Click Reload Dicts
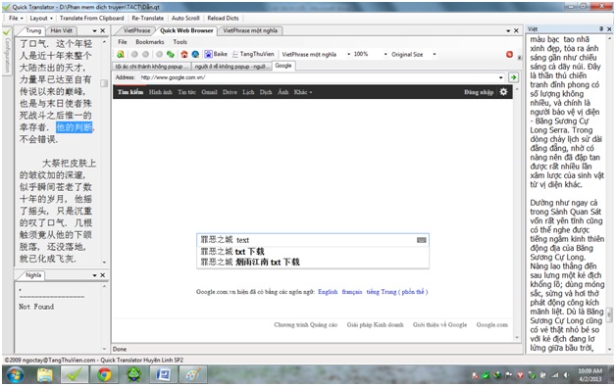 223,18
